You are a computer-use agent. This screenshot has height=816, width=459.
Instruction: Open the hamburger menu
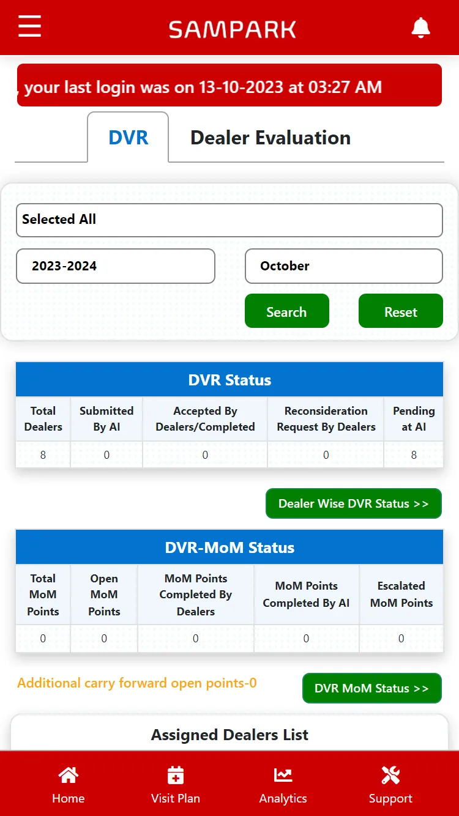[29, 27]
